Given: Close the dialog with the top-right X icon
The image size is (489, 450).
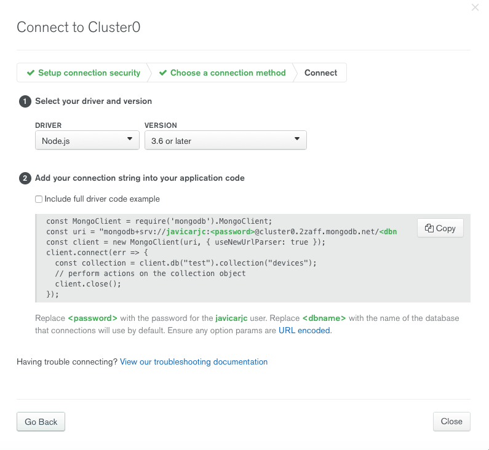Looking at the screenshot, I should [x=475, y=7].
